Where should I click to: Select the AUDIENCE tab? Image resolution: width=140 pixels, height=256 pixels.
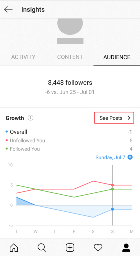pos(117,57)
